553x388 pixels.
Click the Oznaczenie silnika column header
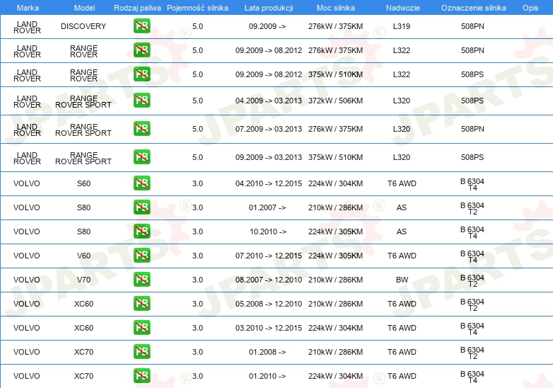click(x=473, y=8)
